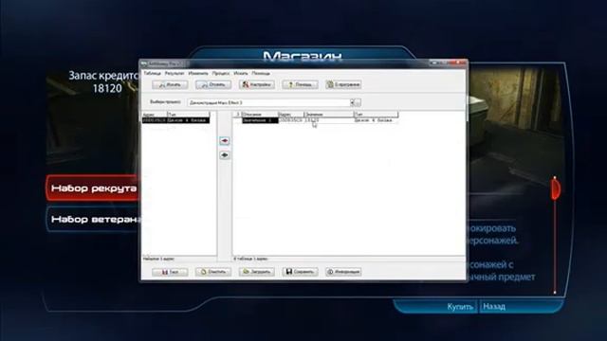Click Назад back button in game
Screen dimensions: 607x341
pyautogui.click(x=494, y=307)
